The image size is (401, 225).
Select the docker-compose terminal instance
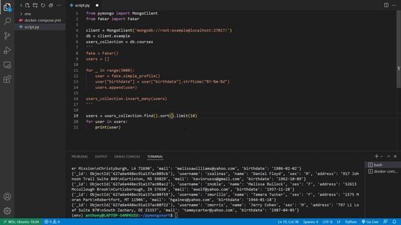pyautogui.click(x=383, y=171)
